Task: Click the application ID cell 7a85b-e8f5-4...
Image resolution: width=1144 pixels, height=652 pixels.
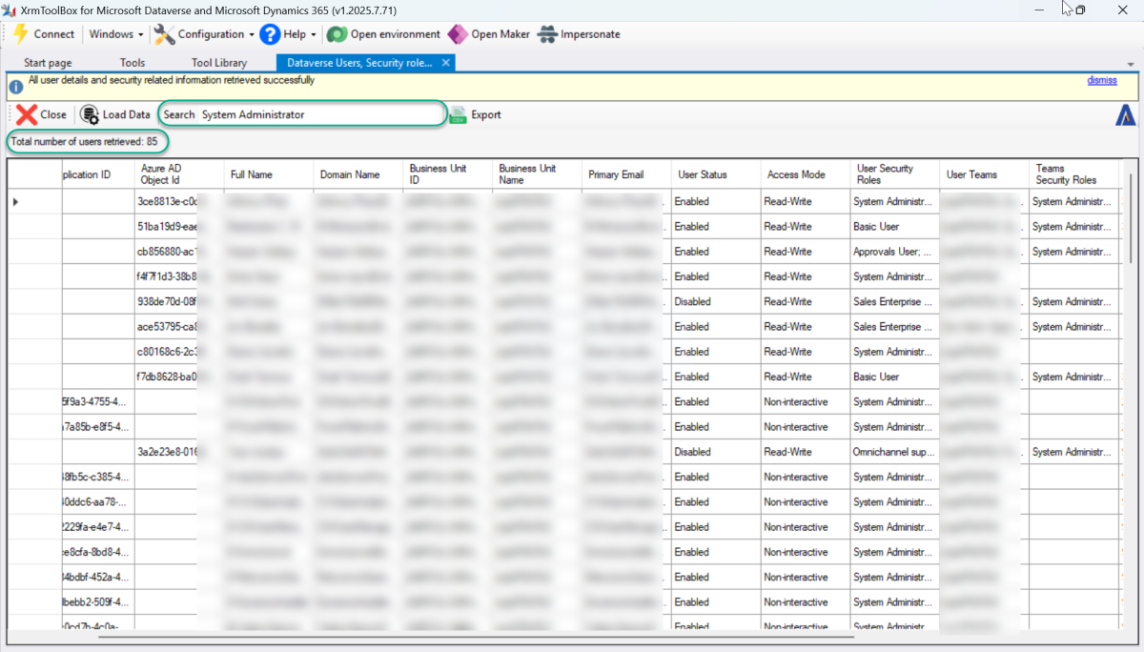Action: [98, 427]
